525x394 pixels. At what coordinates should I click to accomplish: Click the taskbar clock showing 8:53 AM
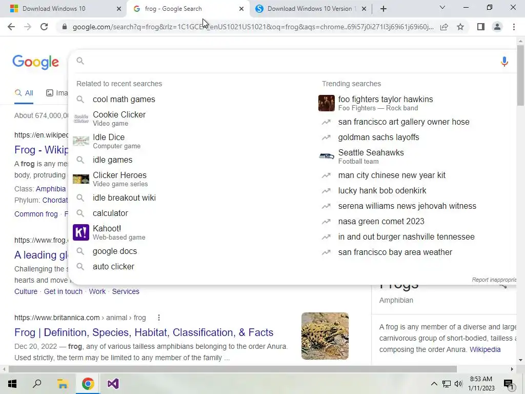pos(481,384)
